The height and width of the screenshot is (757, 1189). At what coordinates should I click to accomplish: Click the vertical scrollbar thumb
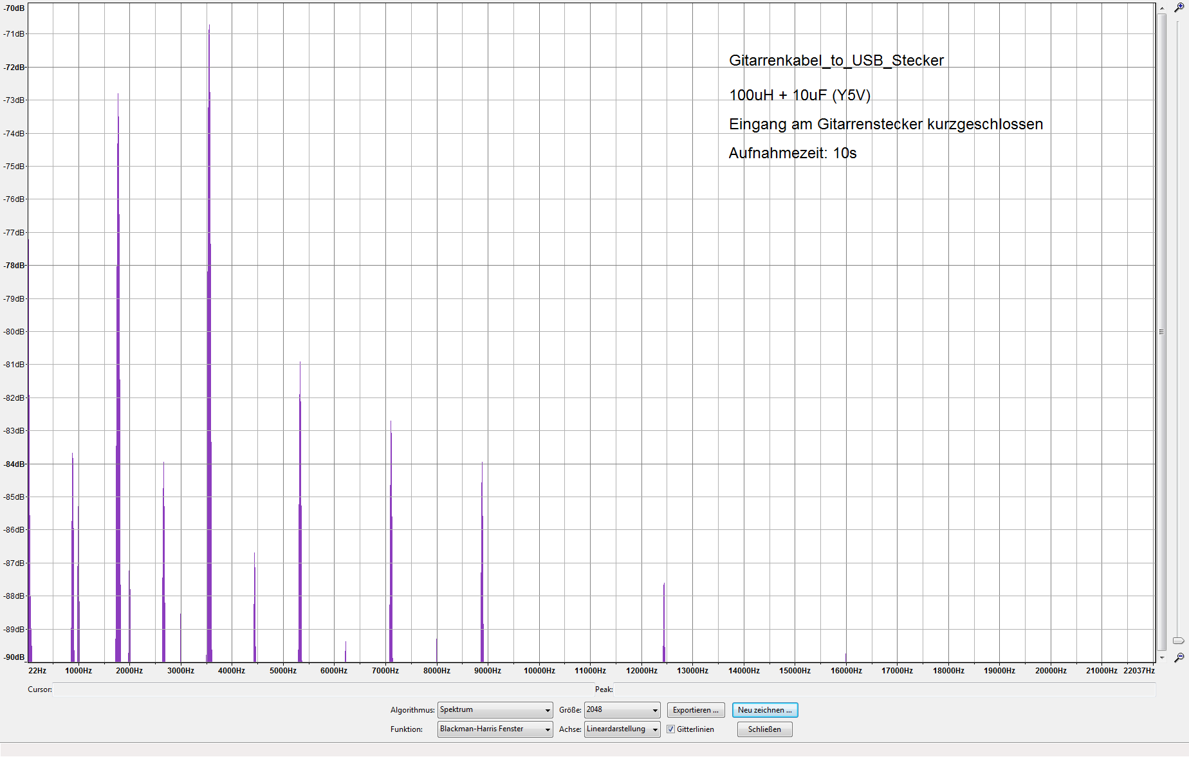tap(1162, 332)
